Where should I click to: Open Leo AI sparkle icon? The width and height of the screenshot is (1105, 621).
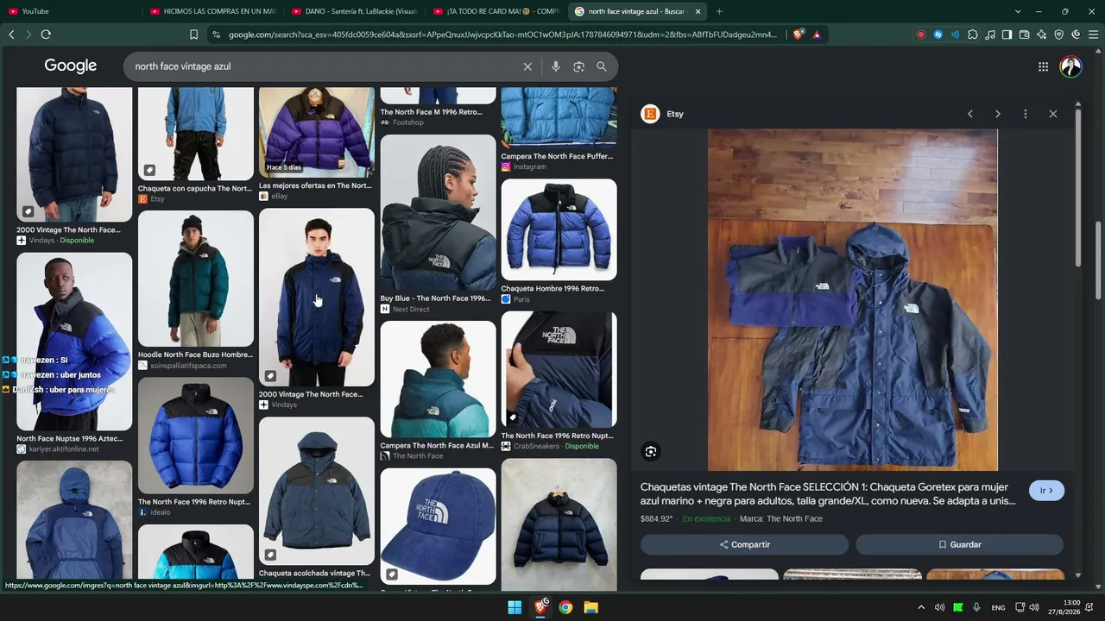pyautogui.click(x=1041, y=34)
